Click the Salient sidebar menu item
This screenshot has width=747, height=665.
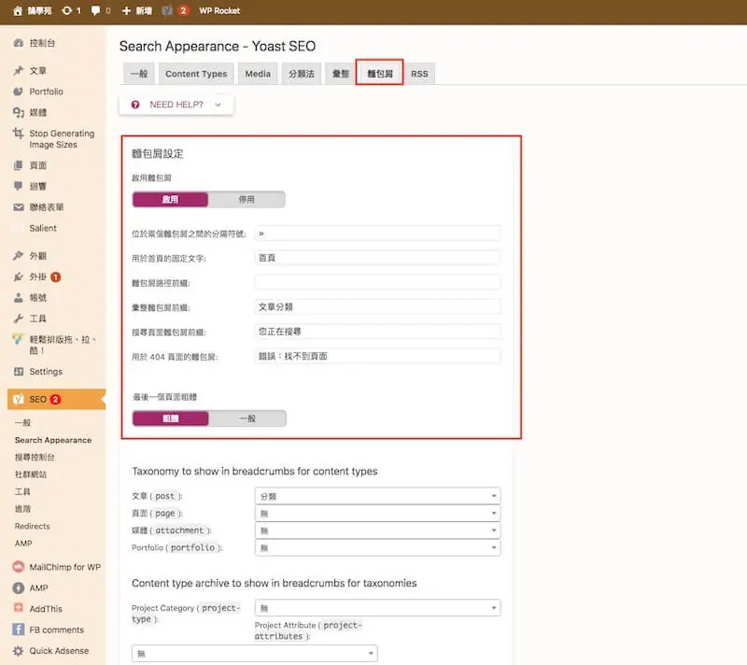pyautogui.click(x=43, y=228)
